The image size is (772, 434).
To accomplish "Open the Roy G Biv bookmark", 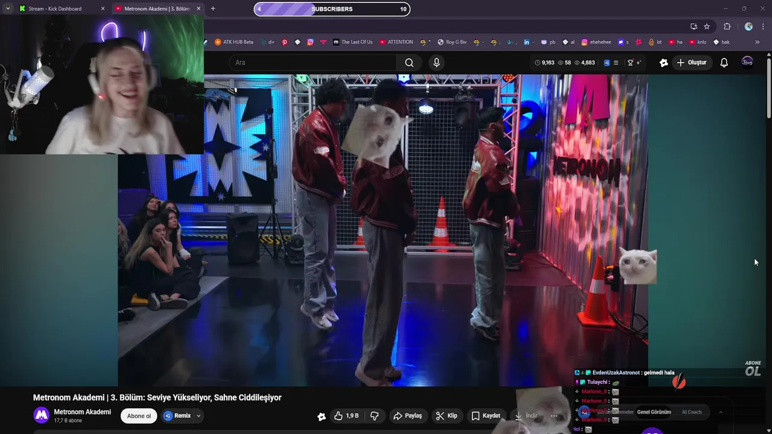I will [x=452, y=42].
